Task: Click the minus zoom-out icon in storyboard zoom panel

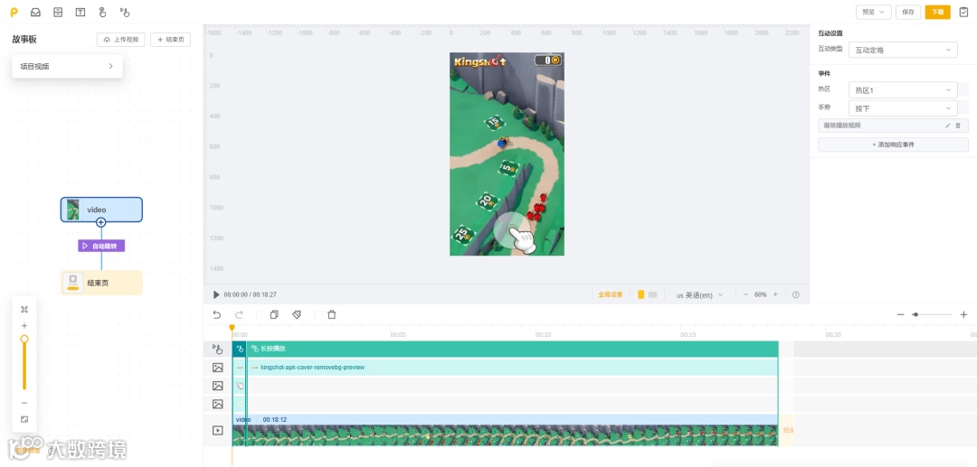Action: coord(24,403)
